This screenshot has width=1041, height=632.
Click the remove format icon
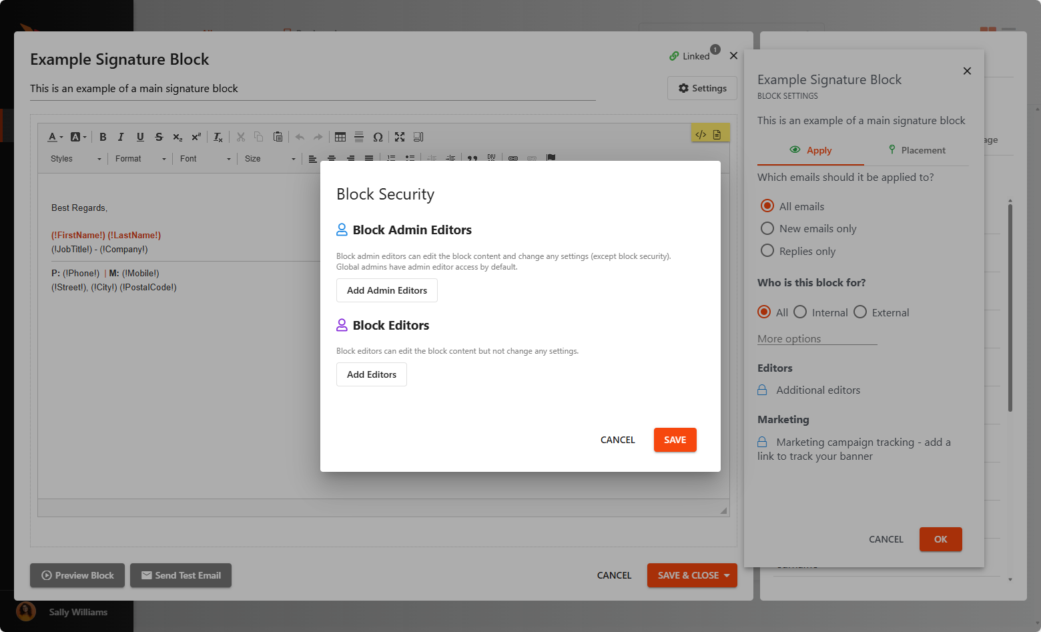pyautogui.click(x=218, y=137)
